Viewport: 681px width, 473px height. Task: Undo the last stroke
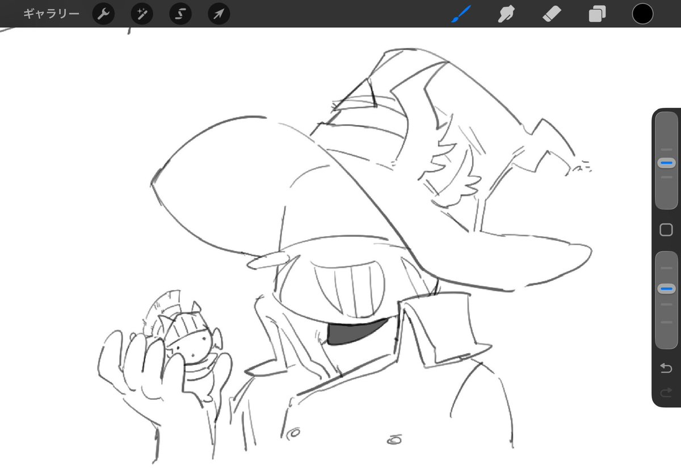tap(666, 369)
